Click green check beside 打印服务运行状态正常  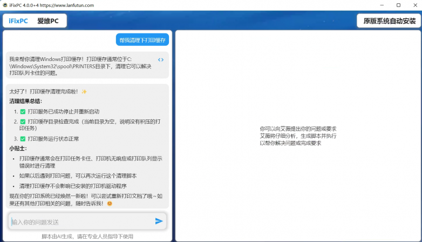coord(23,139)
